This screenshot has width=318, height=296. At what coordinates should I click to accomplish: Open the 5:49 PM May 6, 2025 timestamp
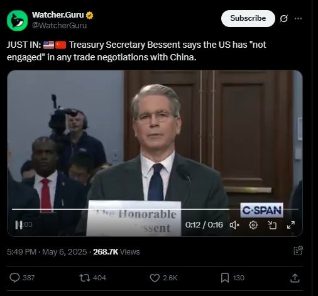[x=47, y=251]
